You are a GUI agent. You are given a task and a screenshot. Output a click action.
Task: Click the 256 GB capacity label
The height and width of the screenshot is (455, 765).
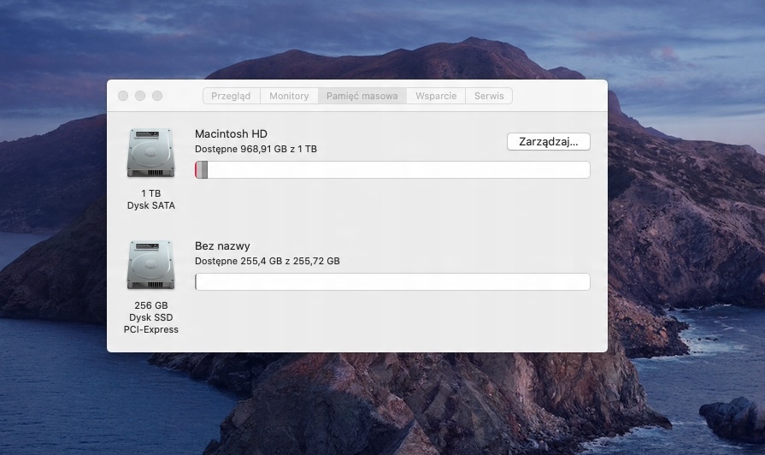(150, 305)
